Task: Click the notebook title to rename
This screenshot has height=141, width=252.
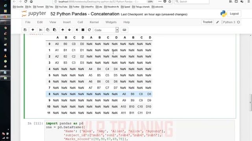Action: pos(85,14)
